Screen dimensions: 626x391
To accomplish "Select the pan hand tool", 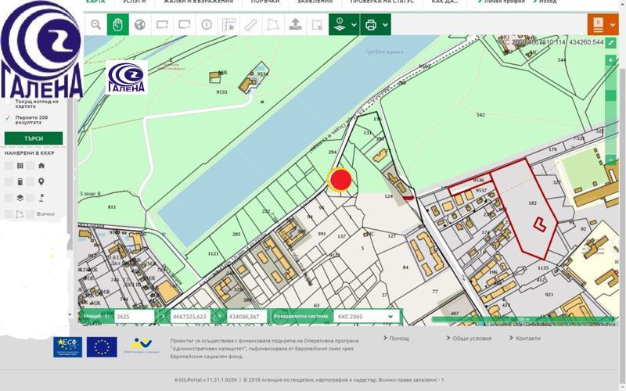I will point(117,24).
